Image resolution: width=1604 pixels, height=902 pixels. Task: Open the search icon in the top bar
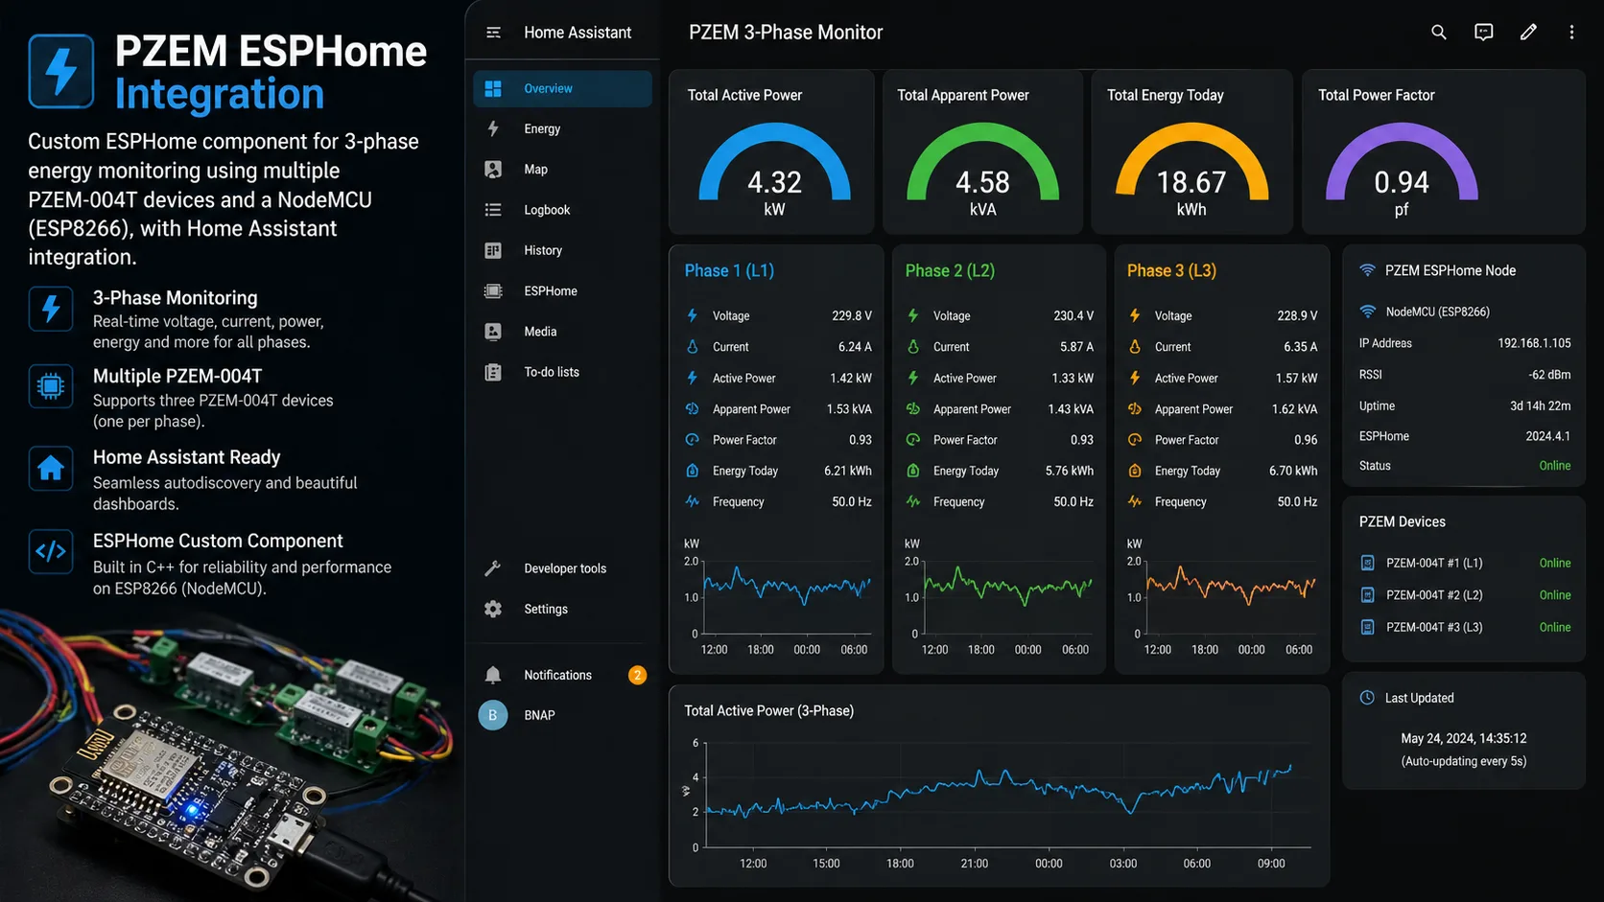(1438, 32)
